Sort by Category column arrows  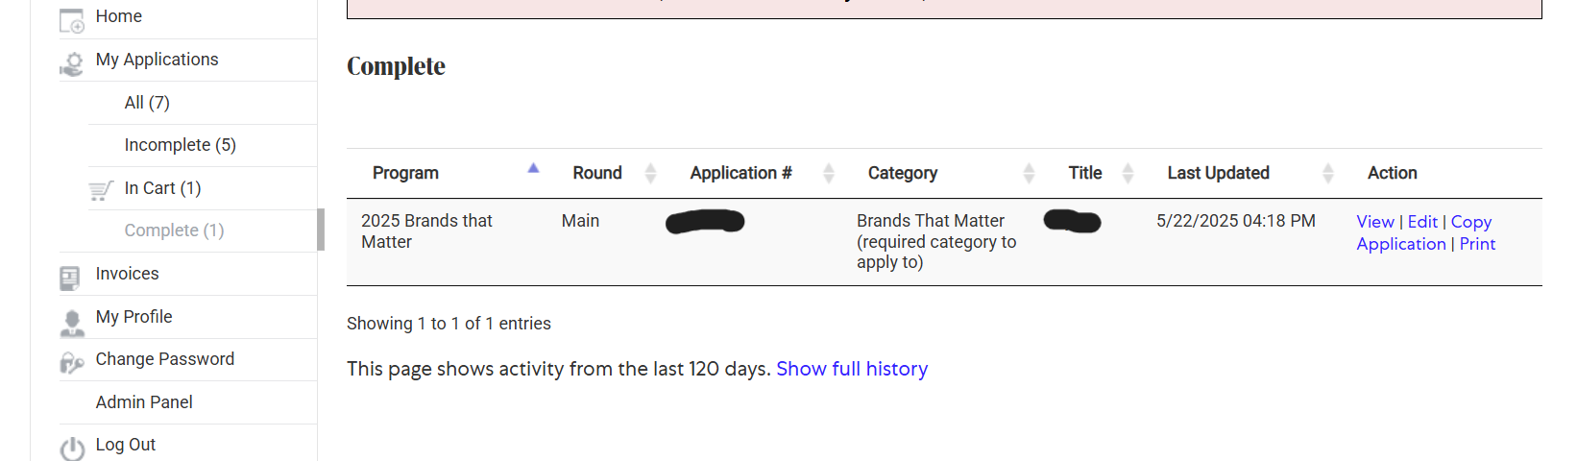point(1029,173)
